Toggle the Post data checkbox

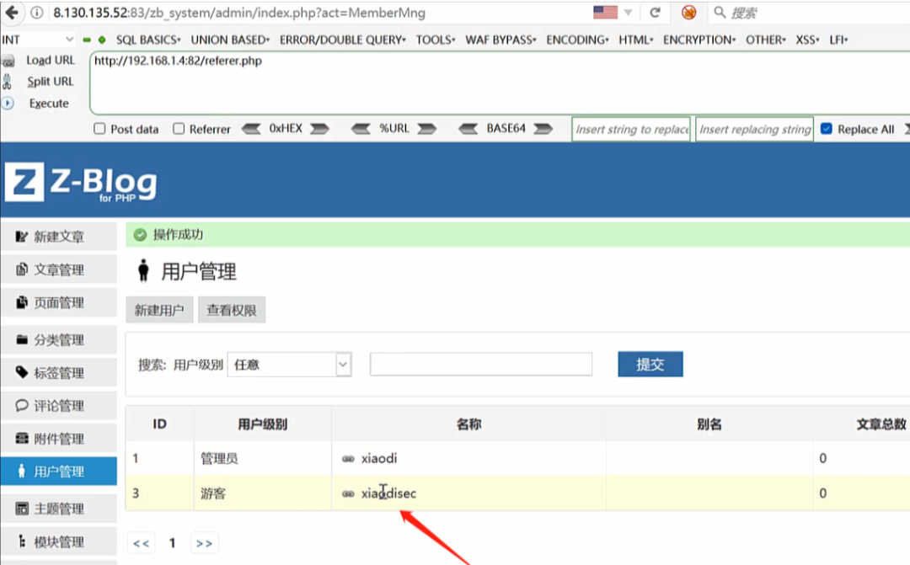point(99,129)
